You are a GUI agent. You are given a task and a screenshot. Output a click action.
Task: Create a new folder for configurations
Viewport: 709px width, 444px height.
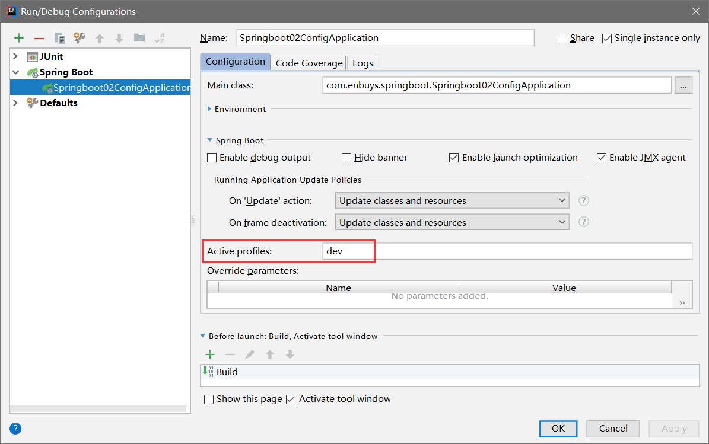pos(139,37)
